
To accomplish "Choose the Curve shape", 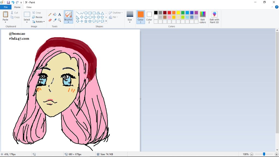I will tap(82, 13).
